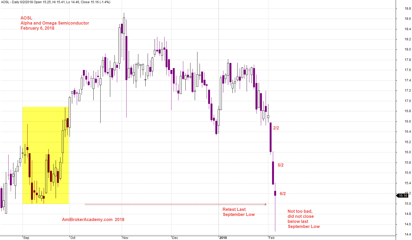Screen dimensions: 412x240
Task: Click the '5/2' candle date label
Action: 281,165
